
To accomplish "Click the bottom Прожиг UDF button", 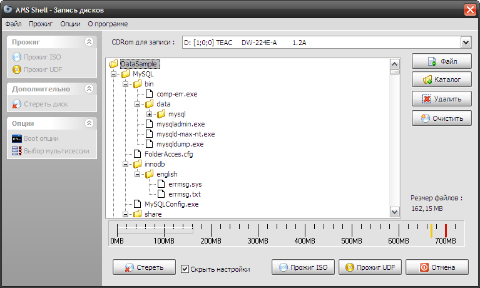I will point(370,267).
